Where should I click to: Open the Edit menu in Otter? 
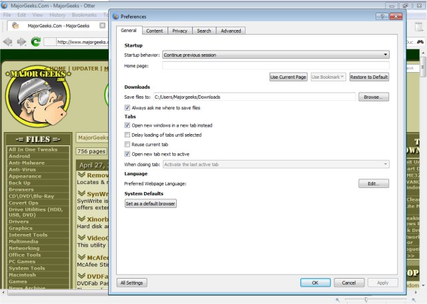click(21, 15)
